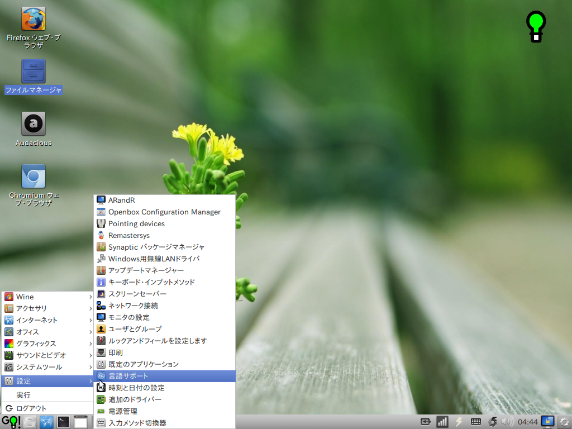This screenshot has height=429, width=572.
Task: Open file manager from the panel launcher
Action: pos(30,422)
